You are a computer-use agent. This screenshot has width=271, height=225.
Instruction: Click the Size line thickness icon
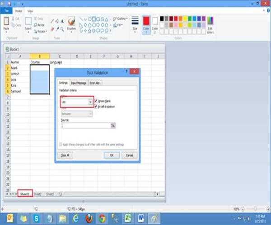pos(135,23)
